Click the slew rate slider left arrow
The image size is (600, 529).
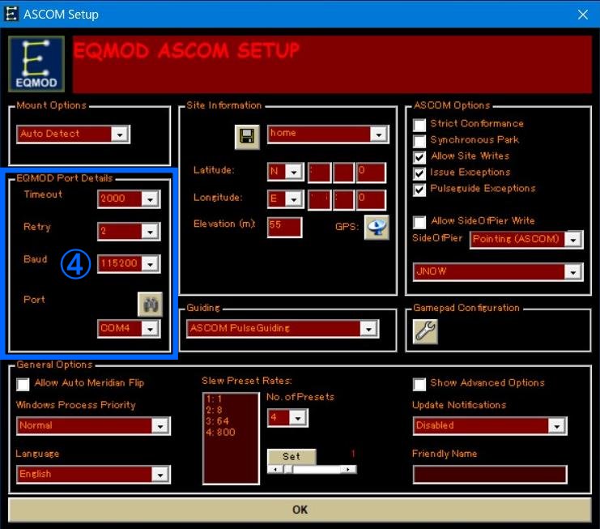pyautogui.click(x=275, y=469)
